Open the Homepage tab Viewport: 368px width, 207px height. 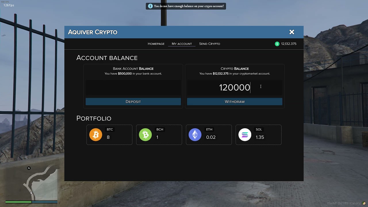156,44
